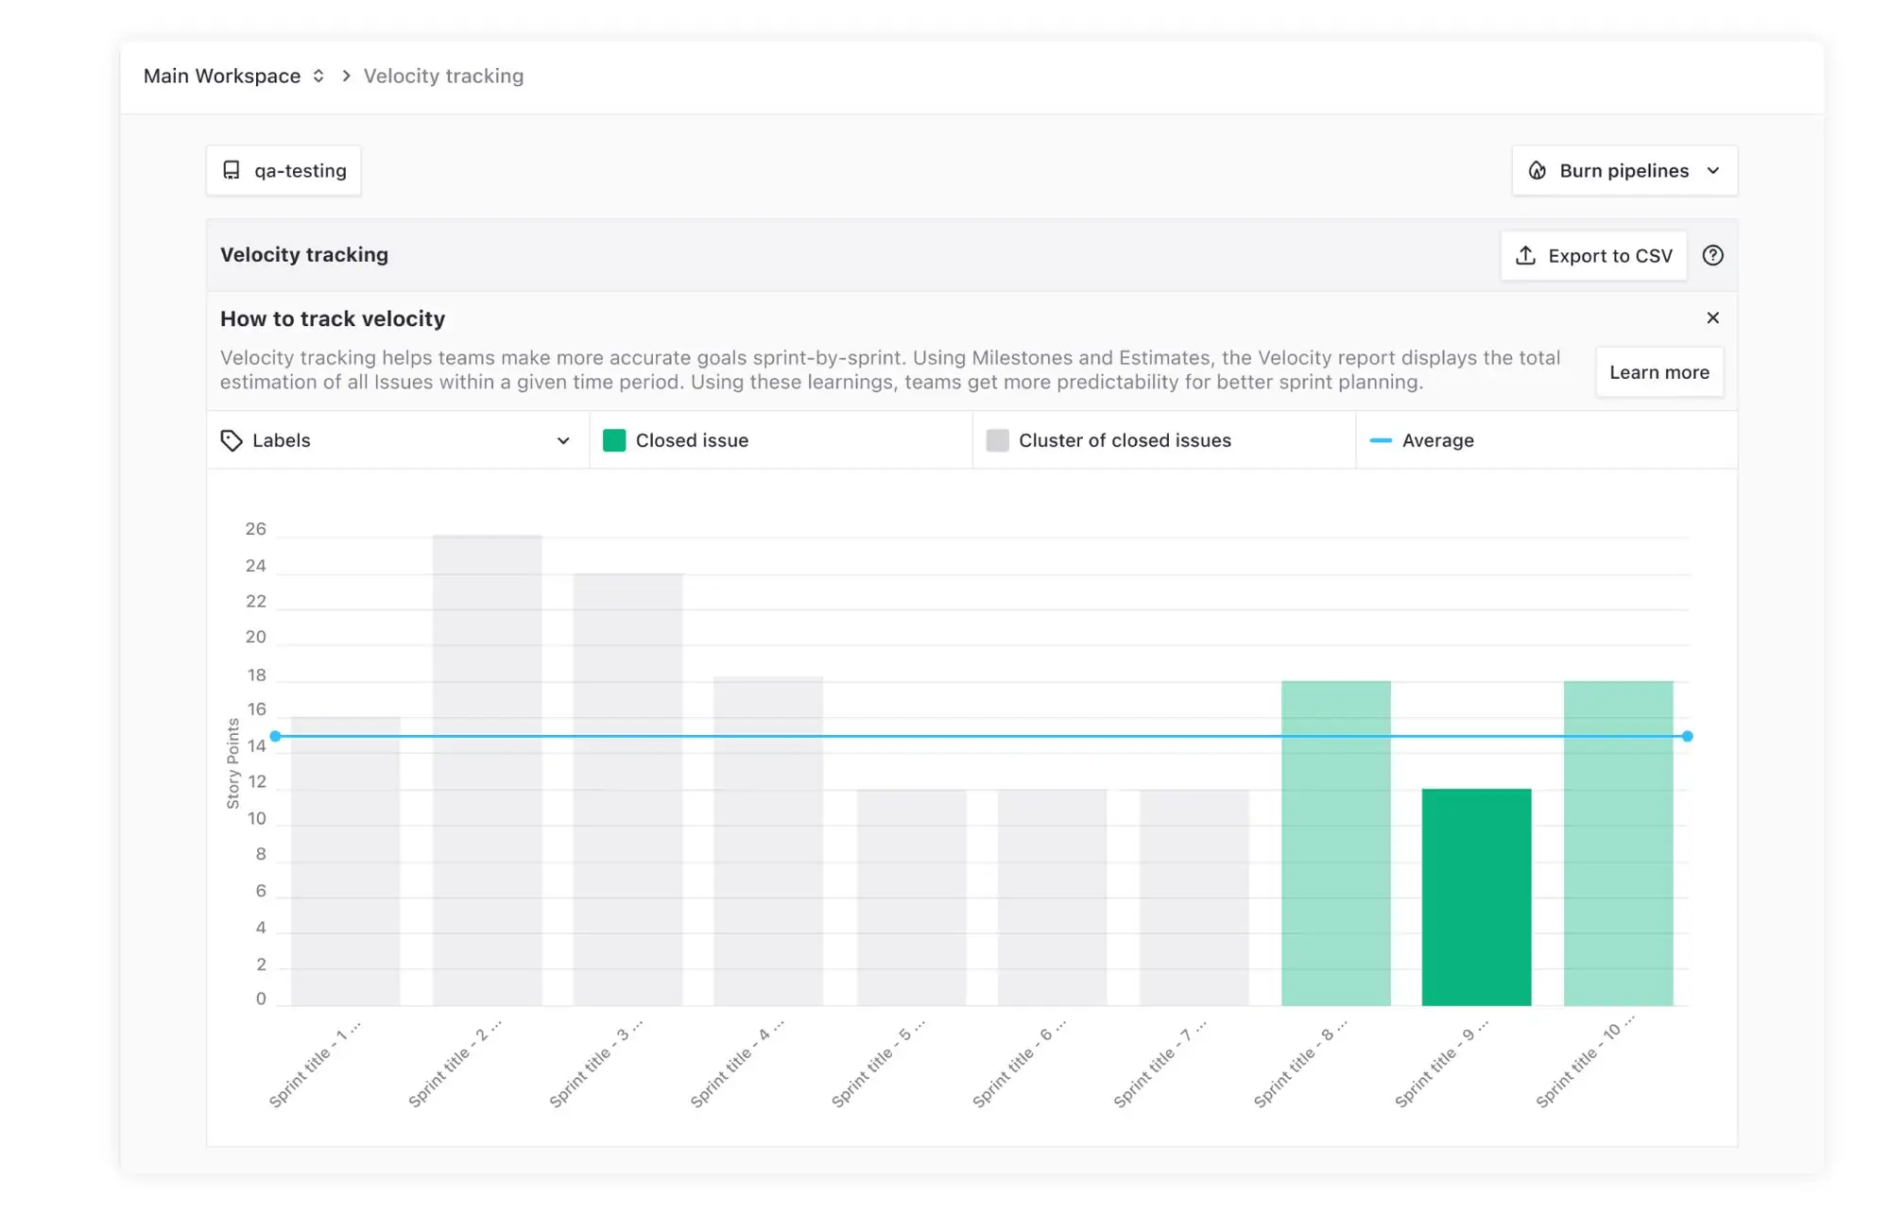The image size is (1890, 1214).
Task: Click the upload icon in Export to CSV
Action: tap(1525, 255)
